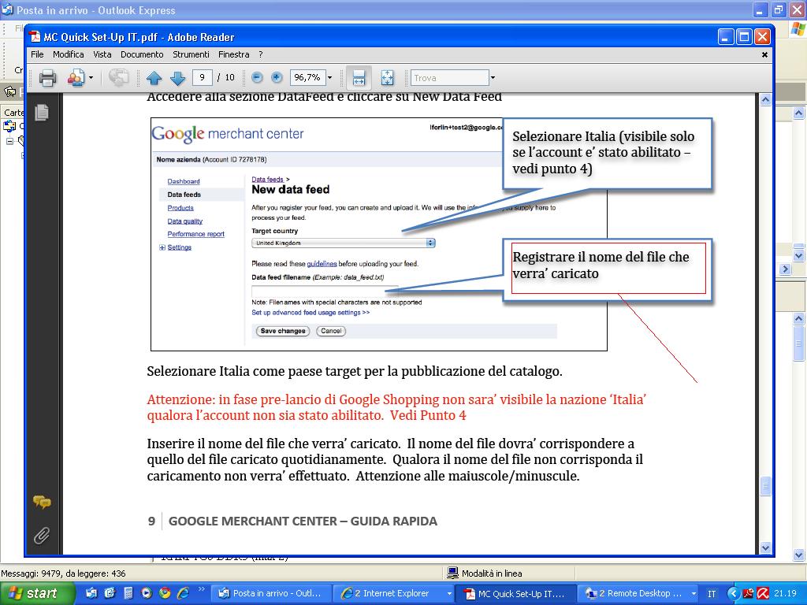Go to next page with down arrow
This screenshot has width=807, height=605.
pyautogui.click(x=177, y=78)
